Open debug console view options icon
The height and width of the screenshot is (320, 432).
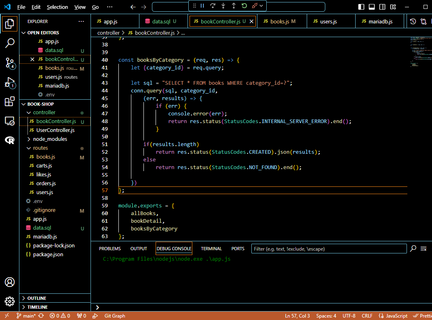[x=424, y=249]
